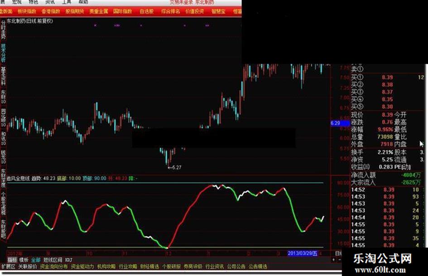Select the KDJ indicator tab
Image resolution: width=428 pixels, height=276 pixels.
coord(68,260)
